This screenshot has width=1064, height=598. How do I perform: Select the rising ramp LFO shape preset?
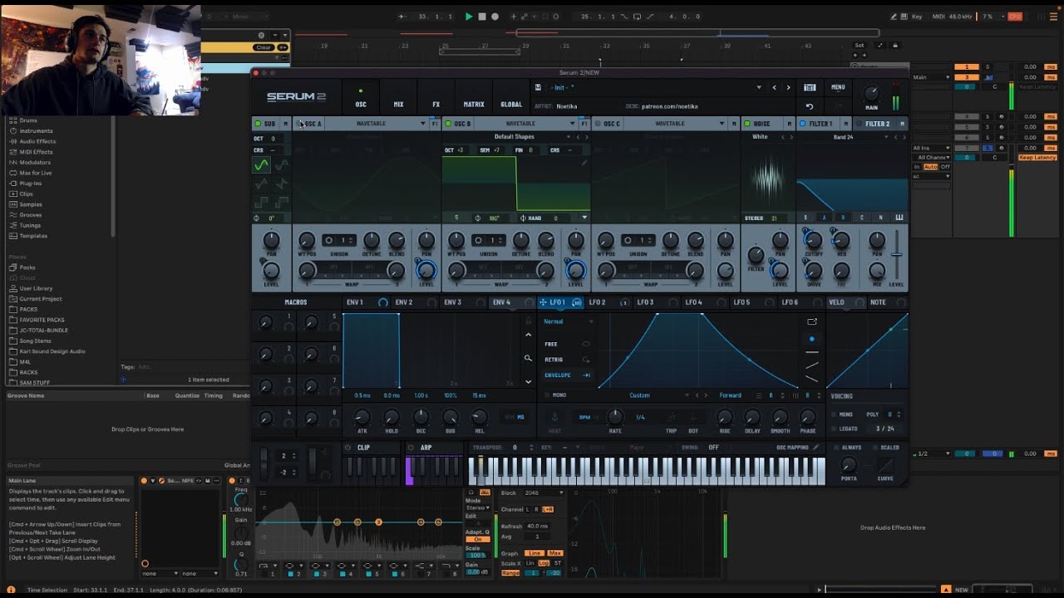tap(812, 365)
